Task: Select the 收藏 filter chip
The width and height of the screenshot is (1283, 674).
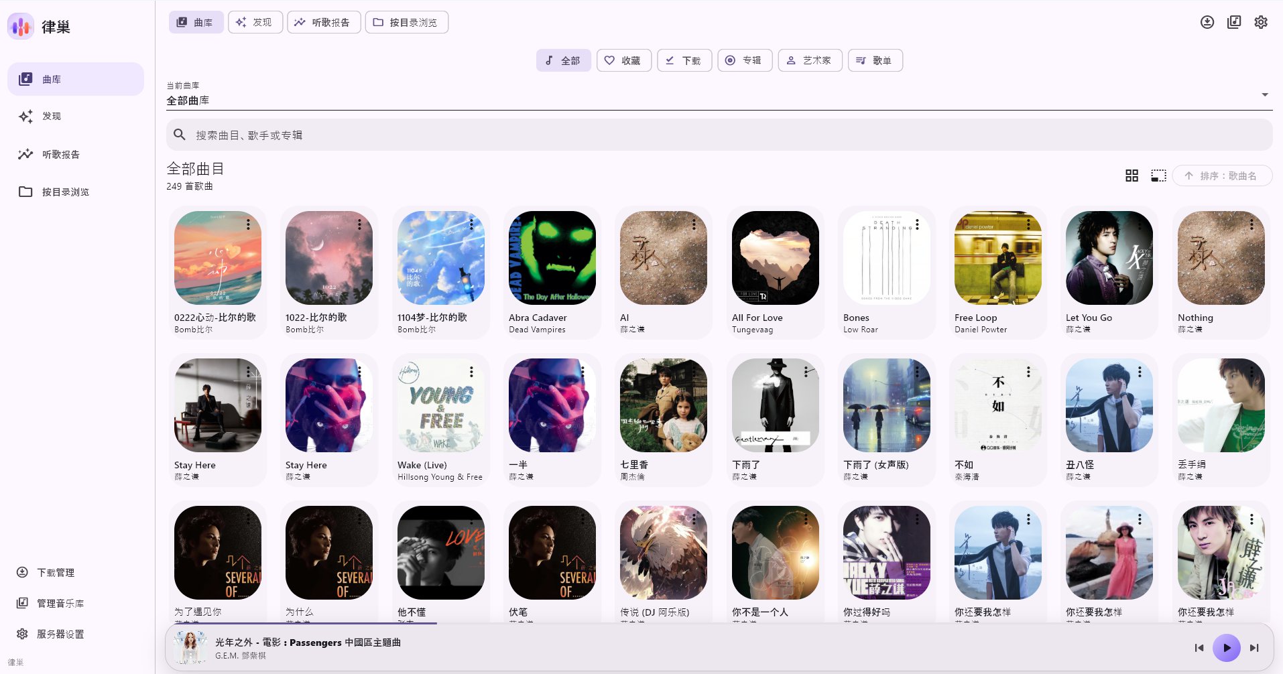Action: coord(624,60)
